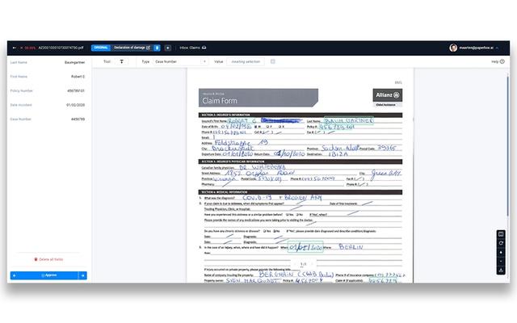This screenshot has width=517, height=323.
Task: Click the previous arrow beside Approve
Action: pos(15,275)
